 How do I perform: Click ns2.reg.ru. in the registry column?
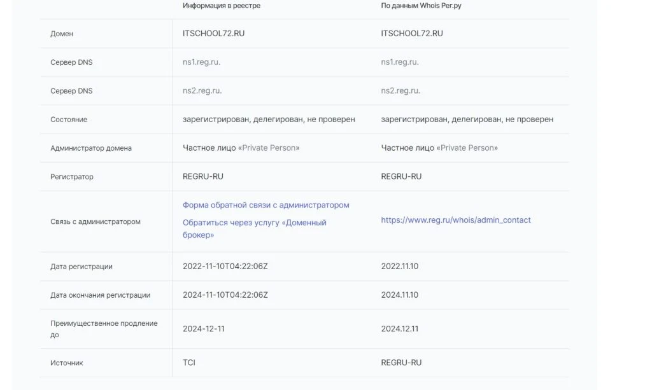[202, 91]
